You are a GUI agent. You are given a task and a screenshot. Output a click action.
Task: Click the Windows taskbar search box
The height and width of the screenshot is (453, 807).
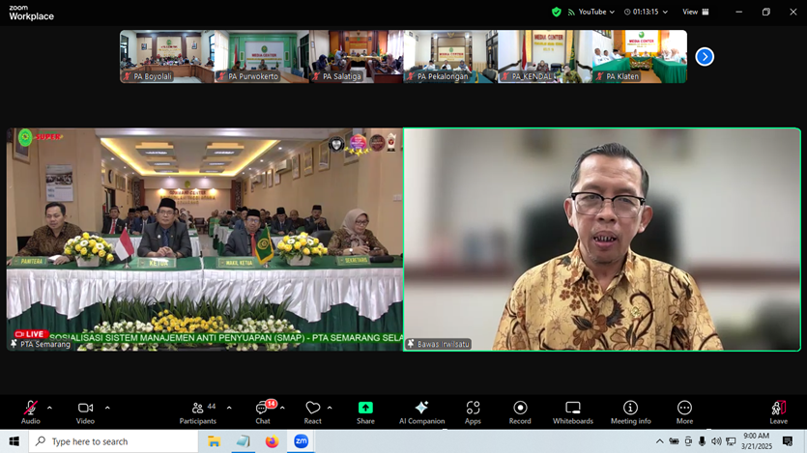pos(113,441)
